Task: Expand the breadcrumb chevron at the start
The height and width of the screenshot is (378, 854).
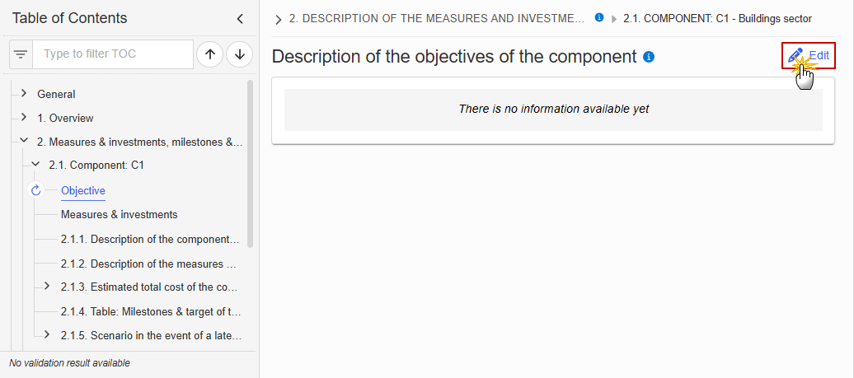Action: coord(279,20)
